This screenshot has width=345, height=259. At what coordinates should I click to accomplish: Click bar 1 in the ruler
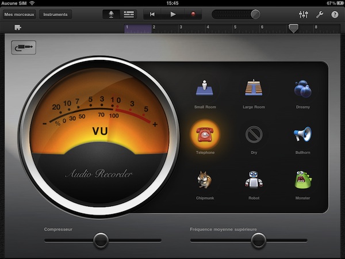[x=138, y=29]
